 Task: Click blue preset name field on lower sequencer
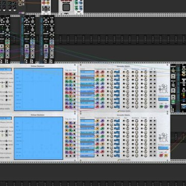point(6,118)
